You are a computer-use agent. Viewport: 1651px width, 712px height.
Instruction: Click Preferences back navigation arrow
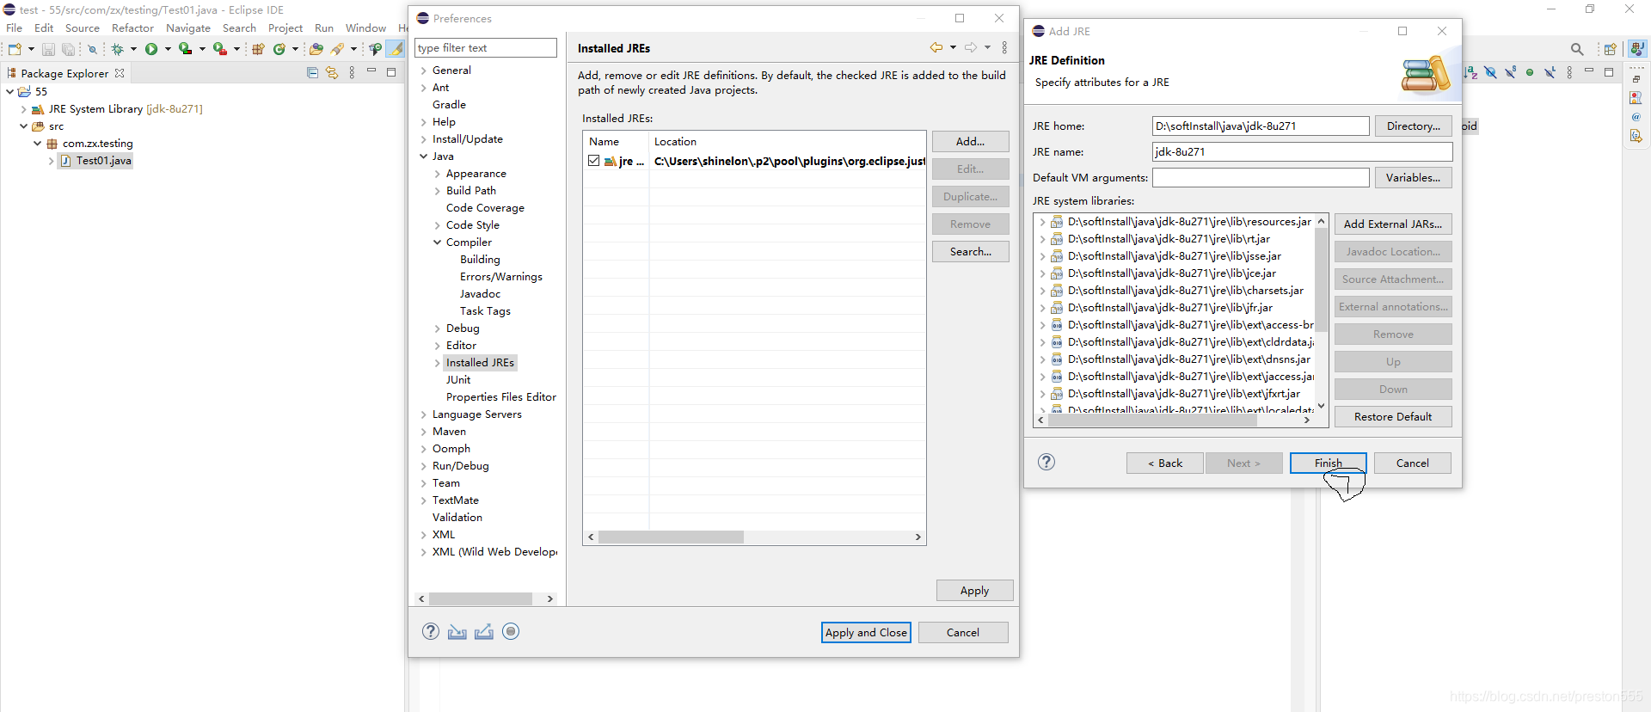click(x=936, y=47)
